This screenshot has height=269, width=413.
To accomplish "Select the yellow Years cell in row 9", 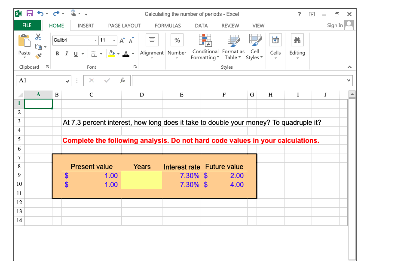I will [x=142, y=175].
